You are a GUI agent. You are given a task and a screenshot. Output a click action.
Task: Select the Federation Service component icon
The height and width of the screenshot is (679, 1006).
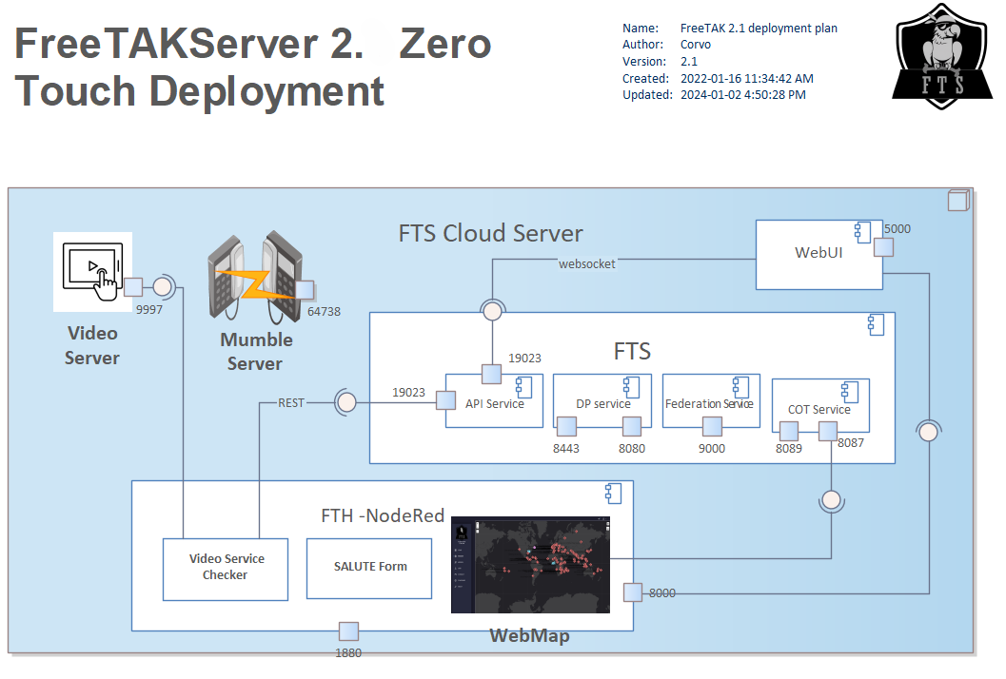click(x=741, y=387)
